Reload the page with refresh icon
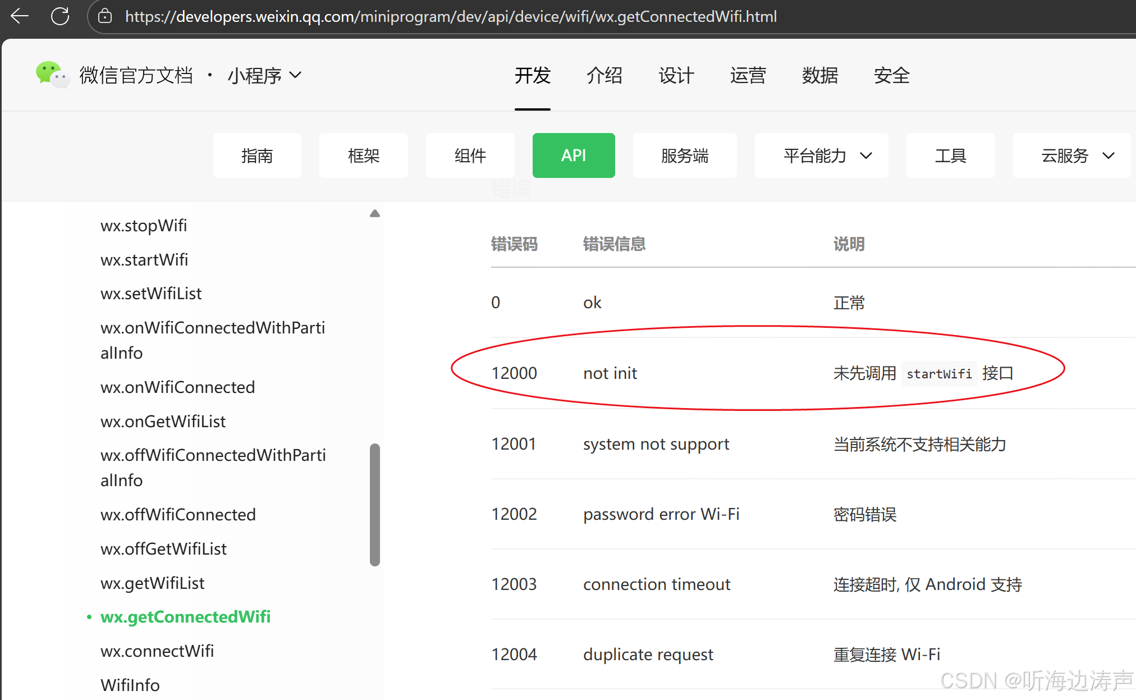 [x=60, y=16]
